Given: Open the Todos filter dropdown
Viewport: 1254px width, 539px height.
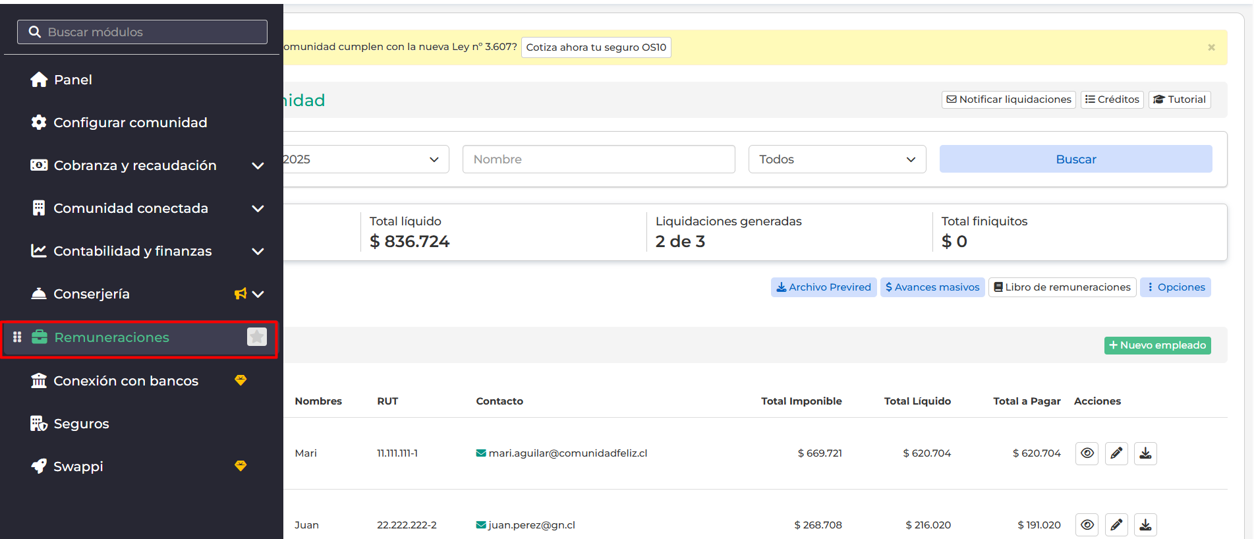Looking at the screenshot, I should [x=837, y=159].
